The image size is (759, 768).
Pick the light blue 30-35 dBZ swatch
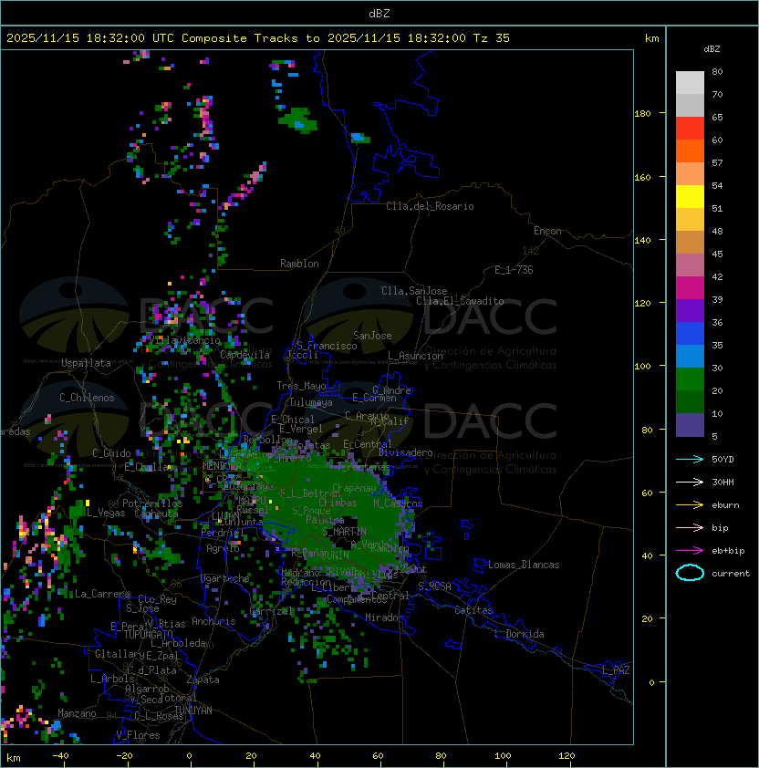coord(690,357)
